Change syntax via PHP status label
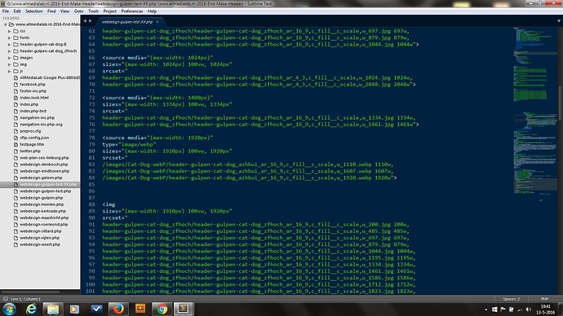Image resolution: width=563 pixels, height=316 pixels. coord(544,299)
